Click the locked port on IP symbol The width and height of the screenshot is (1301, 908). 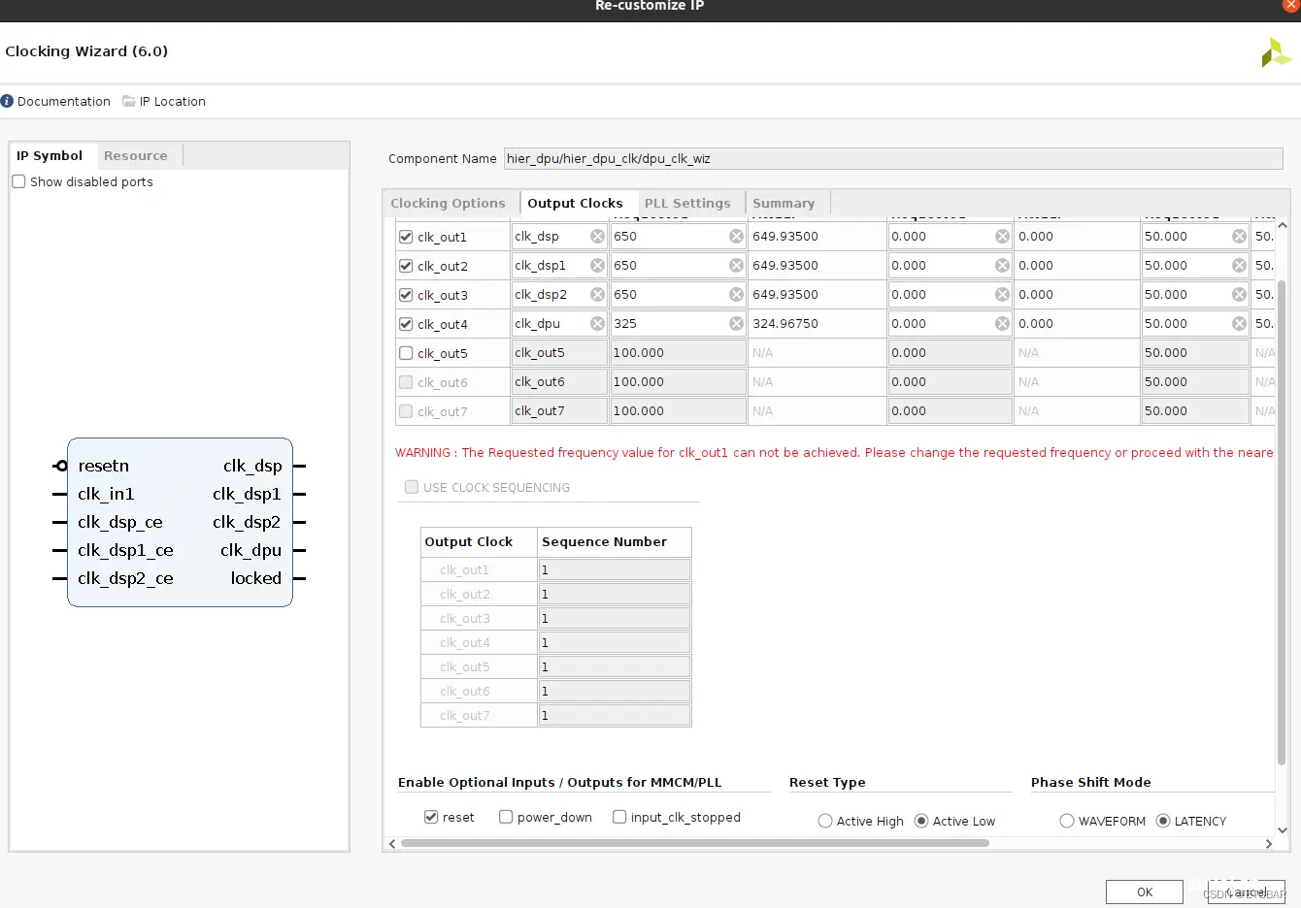(256, 578)
